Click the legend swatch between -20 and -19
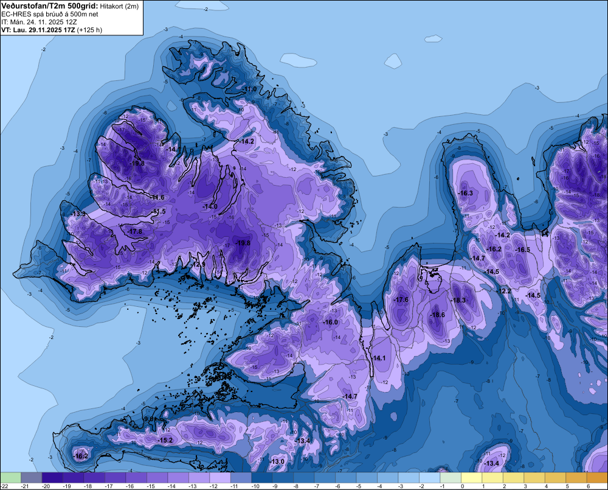The image size is (608, 490). 52,477
